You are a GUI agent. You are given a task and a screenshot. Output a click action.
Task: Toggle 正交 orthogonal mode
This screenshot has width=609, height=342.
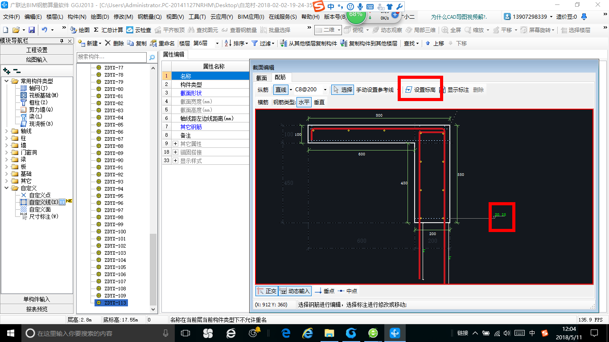click(267, 291)
